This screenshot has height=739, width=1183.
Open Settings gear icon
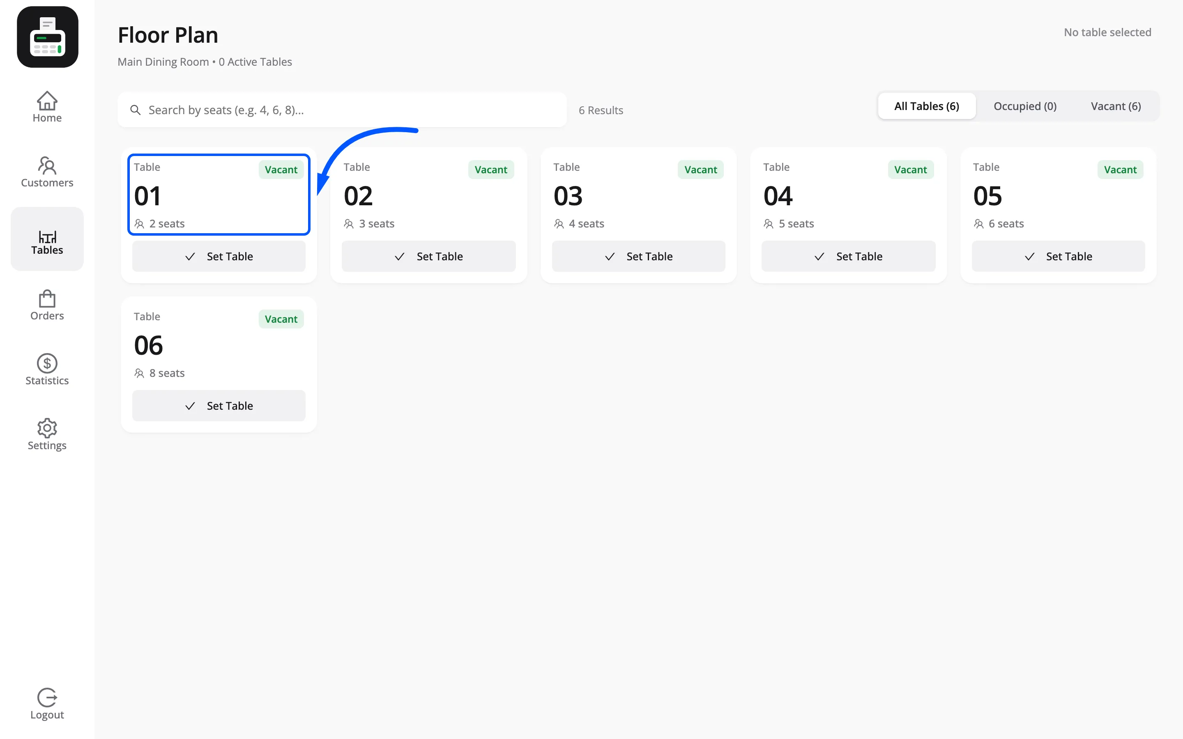pyautogui.click(x=47, y=428)
